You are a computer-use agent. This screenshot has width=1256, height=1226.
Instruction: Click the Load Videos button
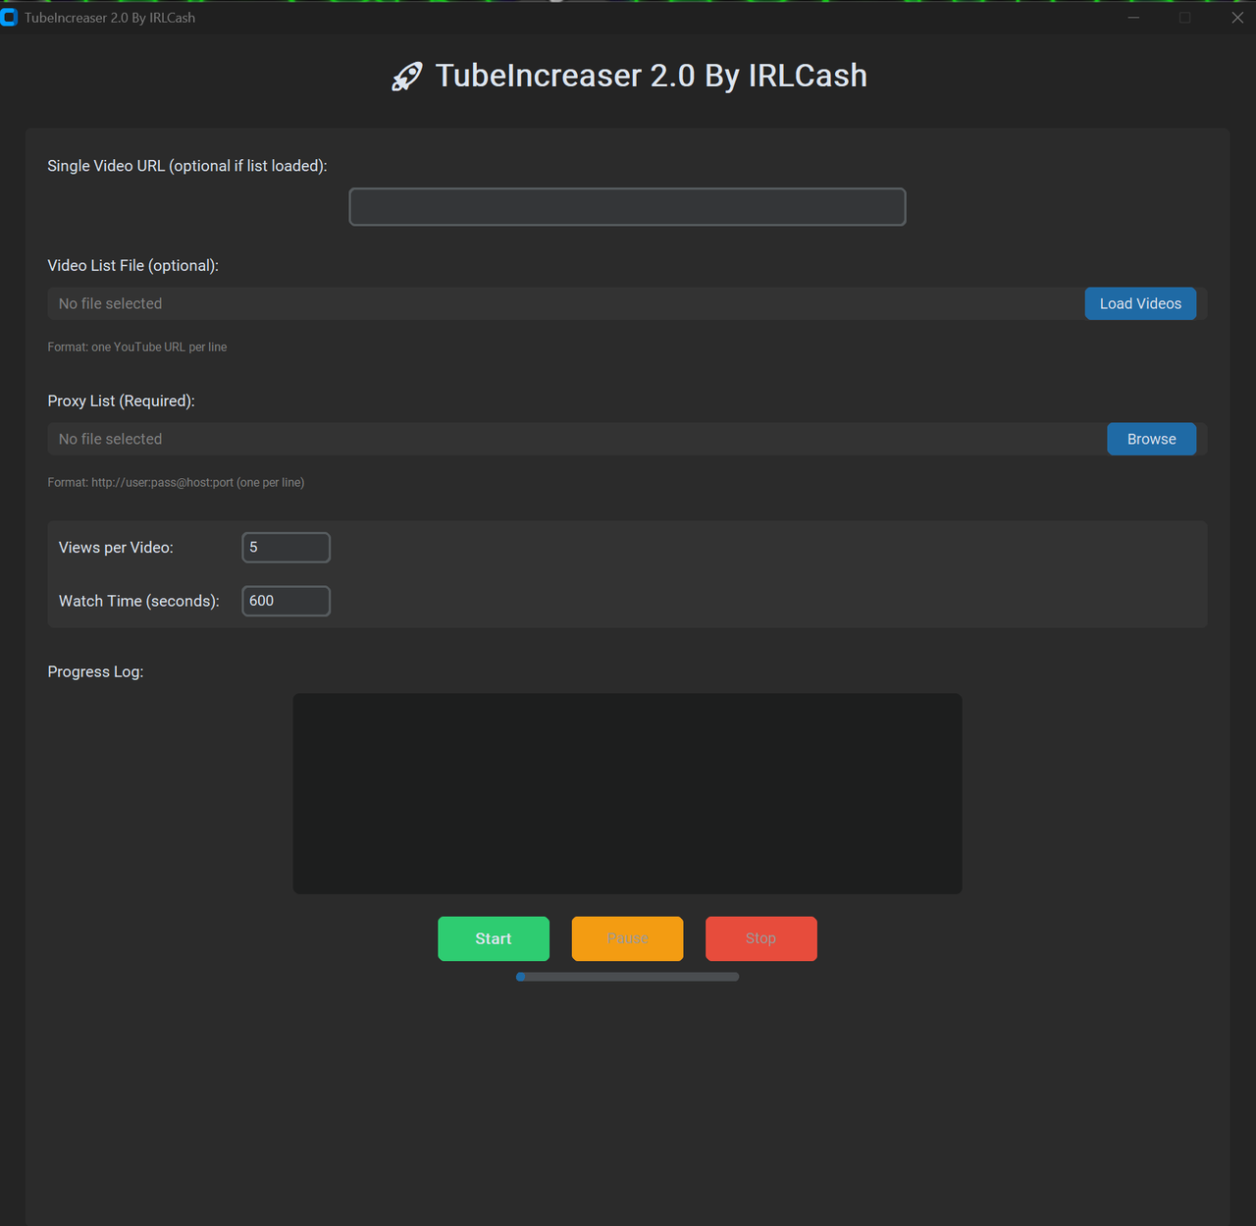[x=1140, y=303]
